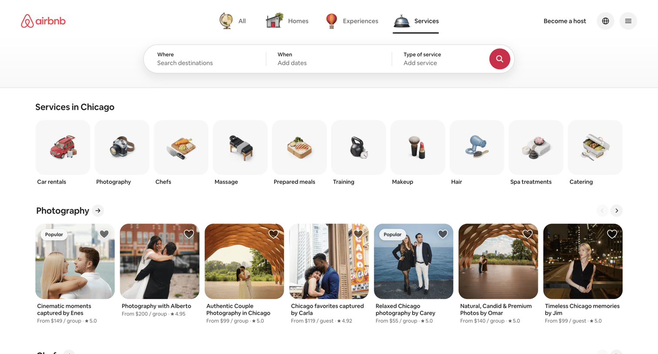
Task: Show next Photography listings with right chevron
Action: (617, 210)
